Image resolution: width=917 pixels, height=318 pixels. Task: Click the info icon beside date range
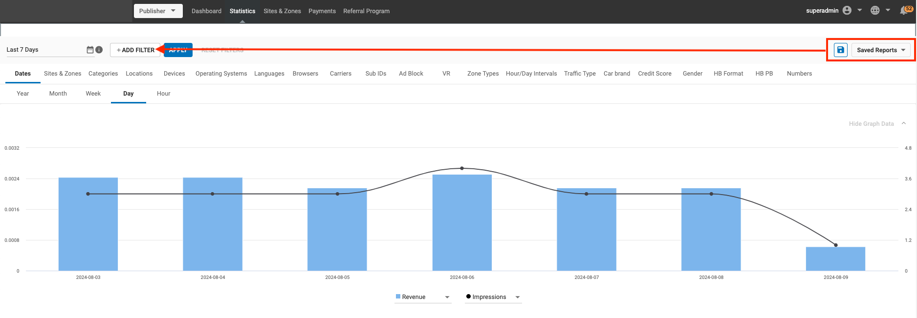click(99, 50)
